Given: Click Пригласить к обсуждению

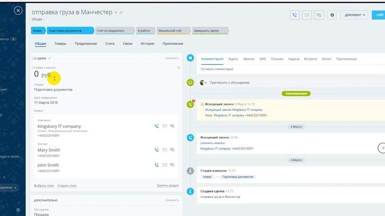Looking at the screenshot, I should pos(230,83).
